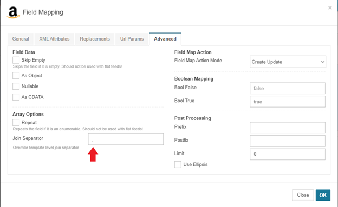Screen dimensions: 338x207
Task: Click the Limit label
Action: (179, 153)
